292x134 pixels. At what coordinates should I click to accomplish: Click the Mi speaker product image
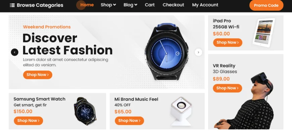pyautogui.click(x=181, y=111)
